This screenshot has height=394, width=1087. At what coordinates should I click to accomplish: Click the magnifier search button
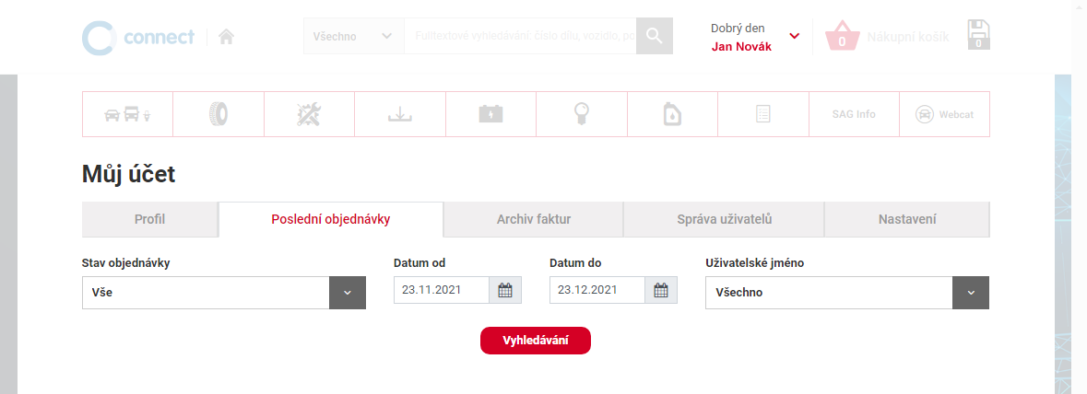(x=654, y=36)
